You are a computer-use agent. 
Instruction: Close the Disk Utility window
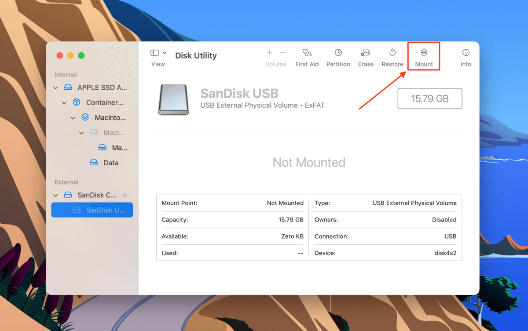(x=60, y=55)
